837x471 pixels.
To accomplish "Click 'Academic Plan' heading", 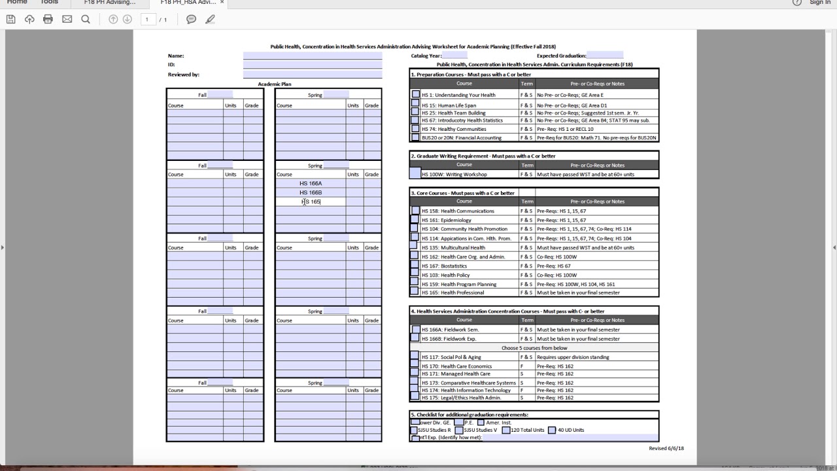I will (275, 84).
